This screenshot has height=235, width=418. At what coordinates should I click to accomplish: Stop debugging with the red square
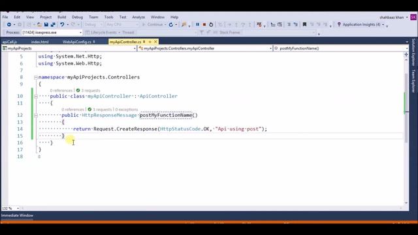(x=204, y=25)
